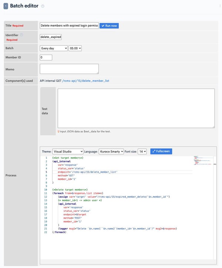This screenshot has height=268, width=222.
Task: Click the {*Delete target members*} comment line
Action: (x=70, y=189)
